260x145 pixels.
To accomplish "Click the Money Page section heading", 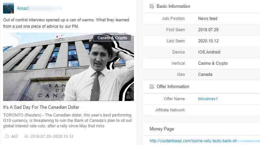I will pos(162,129).
